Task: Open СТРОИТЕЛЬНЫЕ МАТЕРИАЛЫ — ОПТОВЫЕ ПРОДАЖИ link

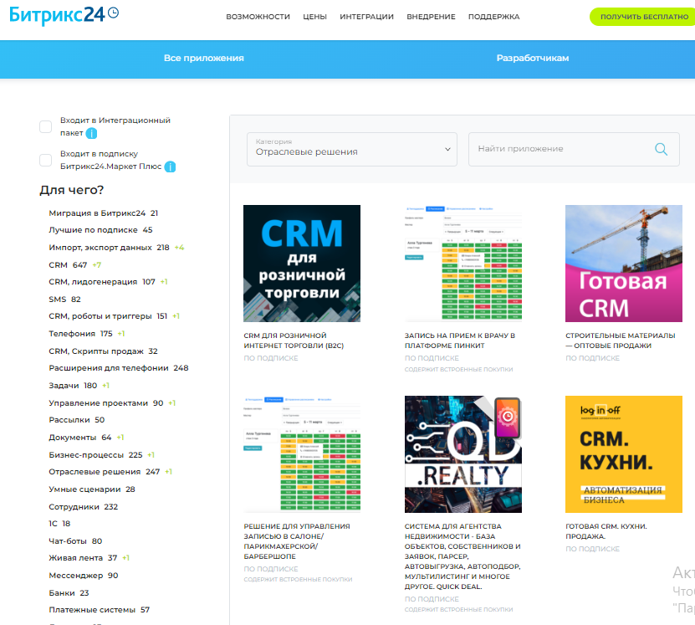Action: [620, 341]
